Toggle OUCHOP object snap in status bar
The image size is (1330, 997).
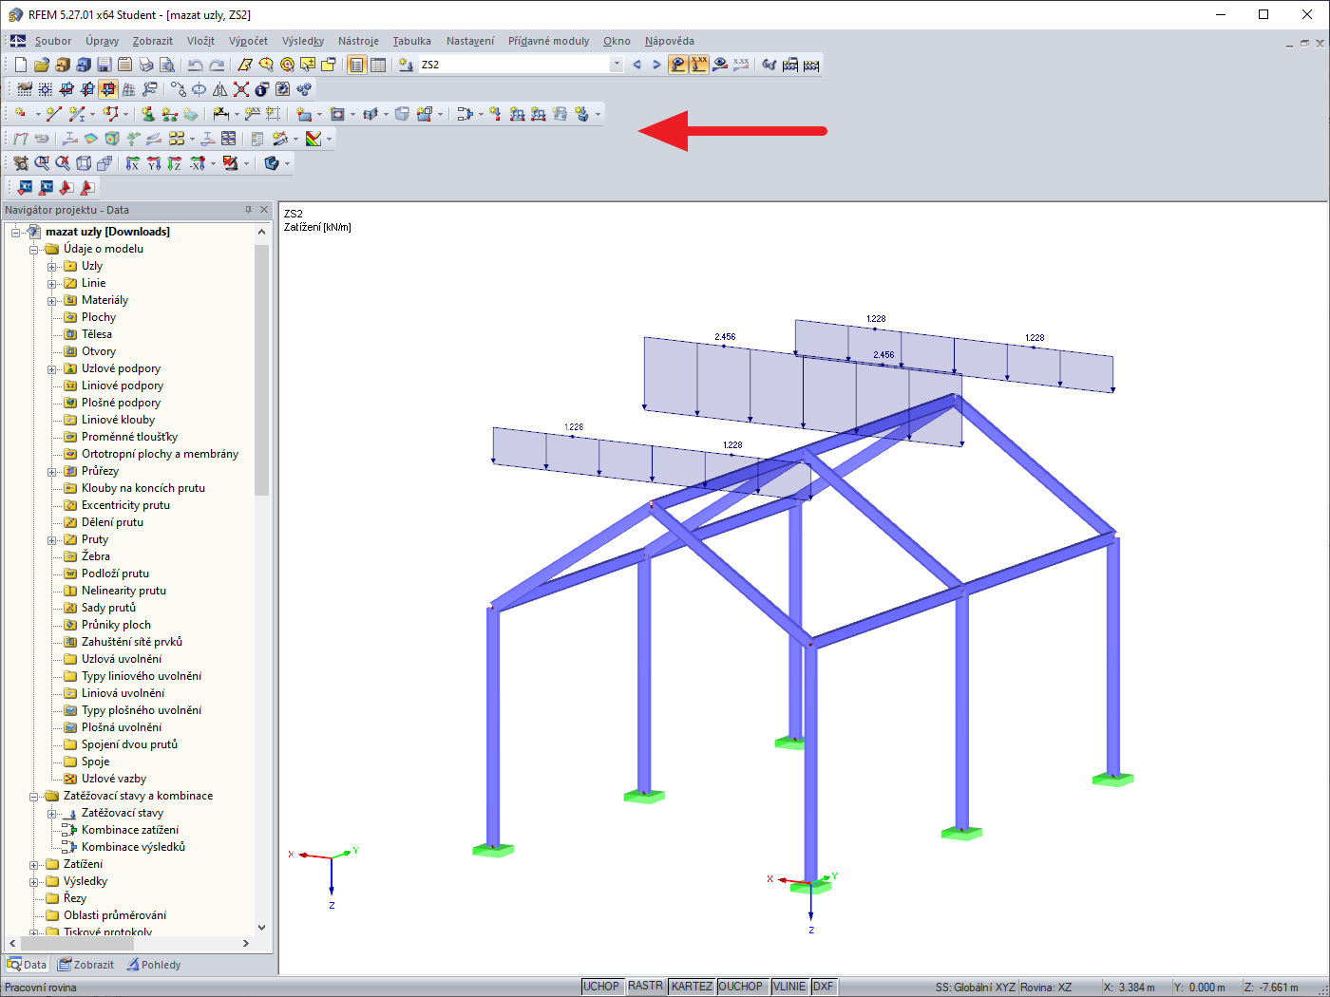[741, 987]
